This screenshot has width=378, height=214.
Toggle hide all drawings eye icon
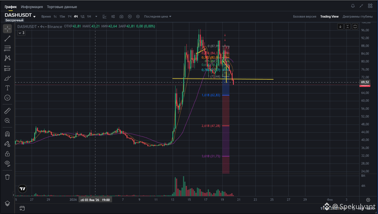tap(8, 164)
